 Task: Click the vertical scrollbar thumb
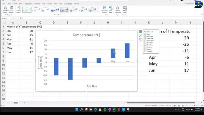point(203,57)
